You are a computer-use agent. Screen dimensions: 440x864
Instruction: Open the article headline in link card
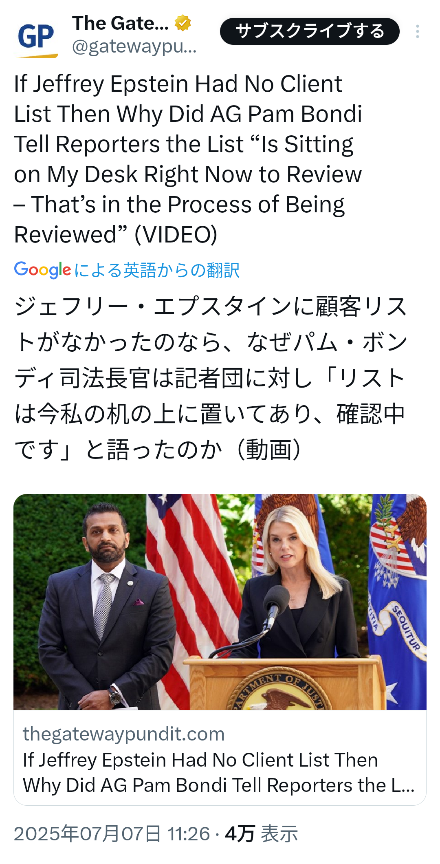[219, 772]
